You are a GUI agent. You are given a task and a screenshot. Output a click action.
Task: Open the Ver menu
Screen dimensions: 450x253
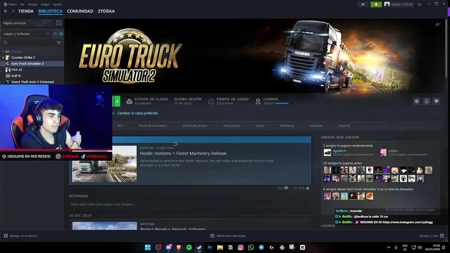[x=22, y=4]
